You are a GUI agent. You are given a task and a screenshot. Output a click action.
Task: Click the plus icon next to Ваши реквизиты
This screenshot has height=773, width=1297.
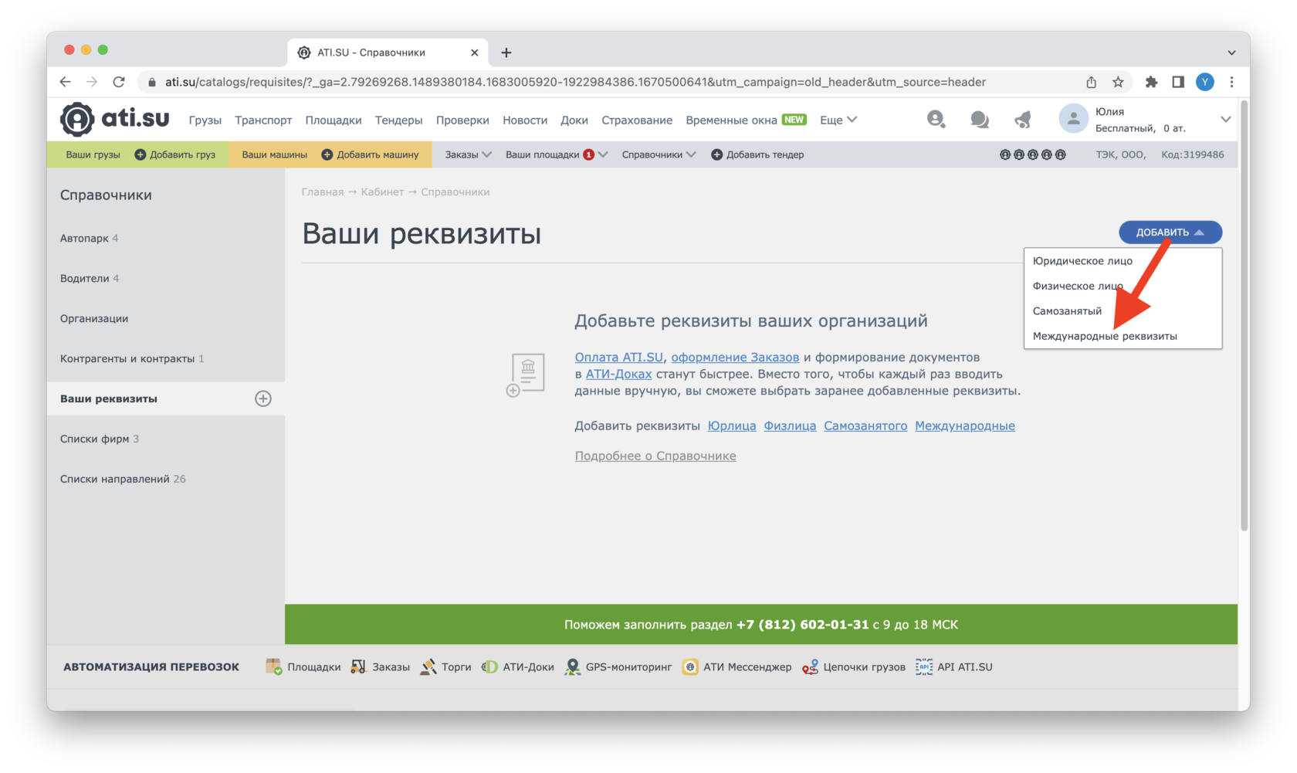click(263, 398)
